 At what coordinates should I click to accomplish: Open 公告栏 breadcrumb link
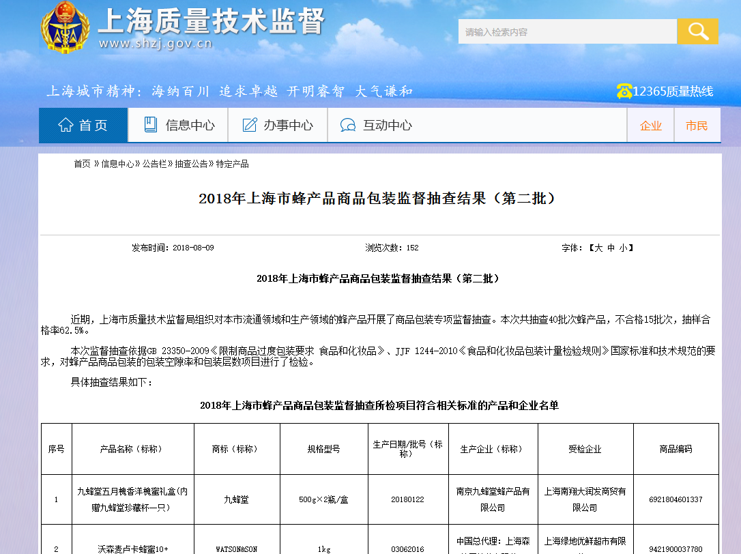point(154,164)
